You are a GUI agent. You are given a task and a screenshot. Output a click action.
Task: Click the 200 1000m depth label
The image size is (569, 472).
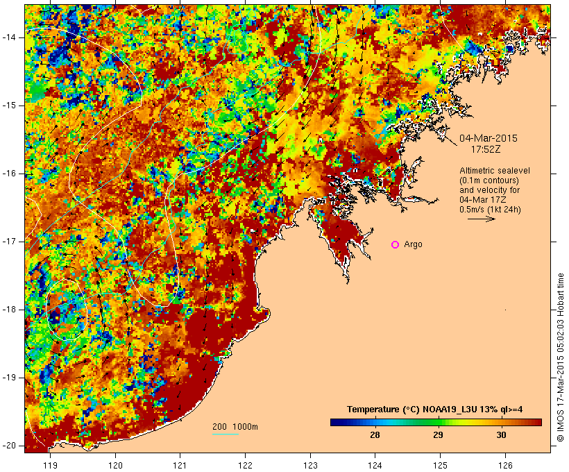pos(235,427)
